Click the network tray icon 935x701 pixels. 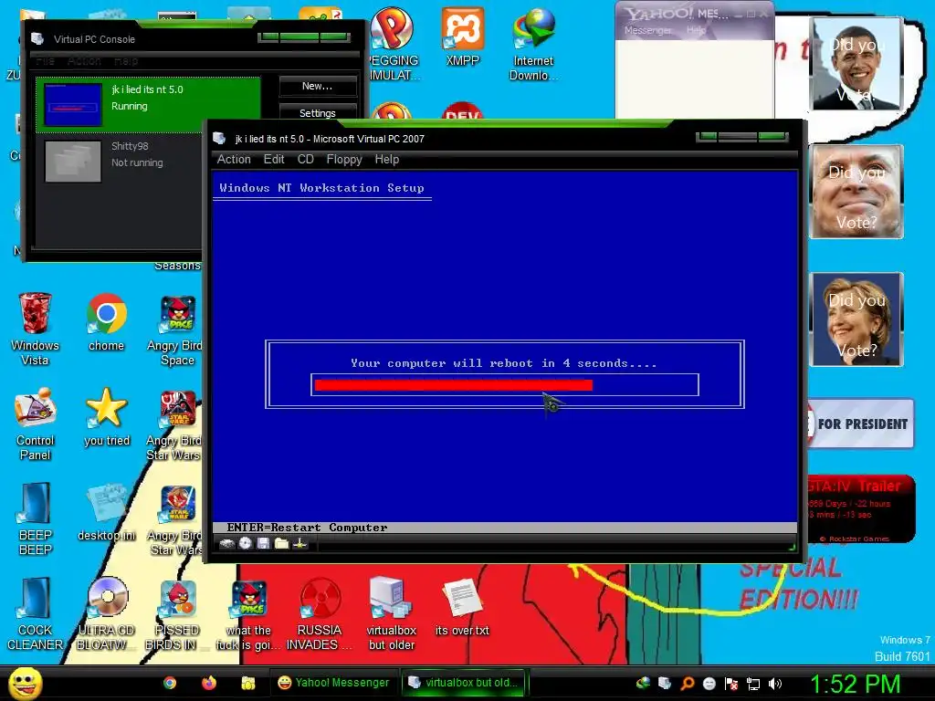click(x=753, y=683)
